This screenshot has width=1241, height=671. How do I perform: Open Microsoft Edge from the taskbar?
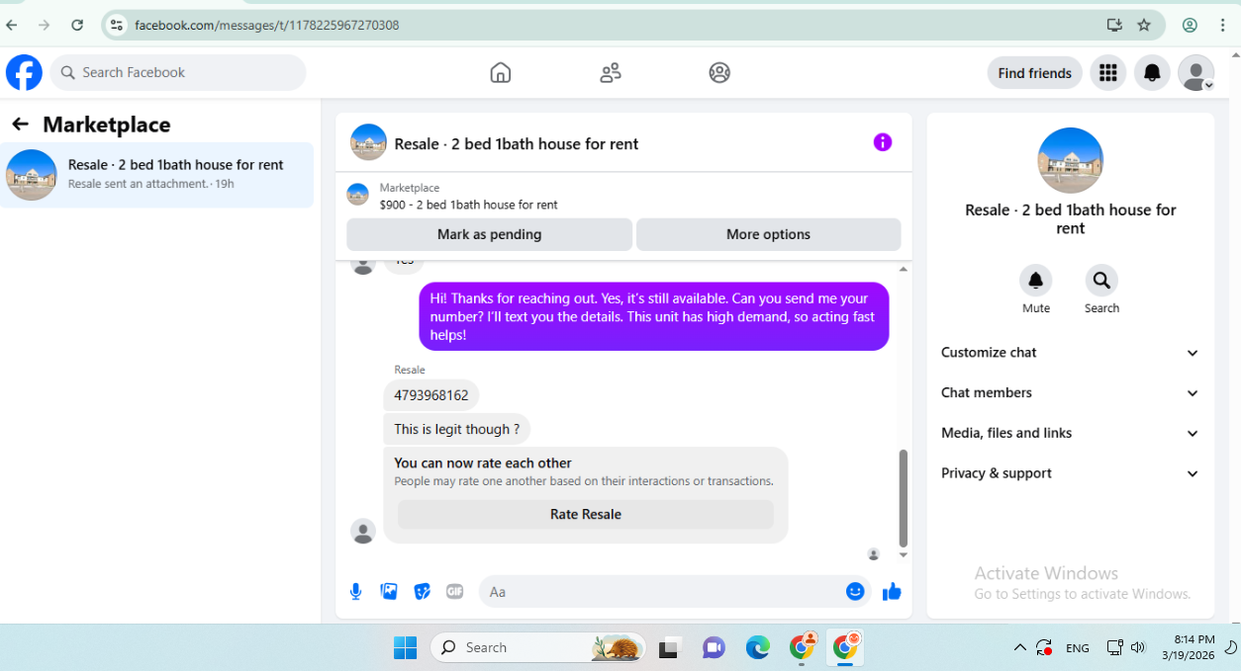(x=757, y=647)
